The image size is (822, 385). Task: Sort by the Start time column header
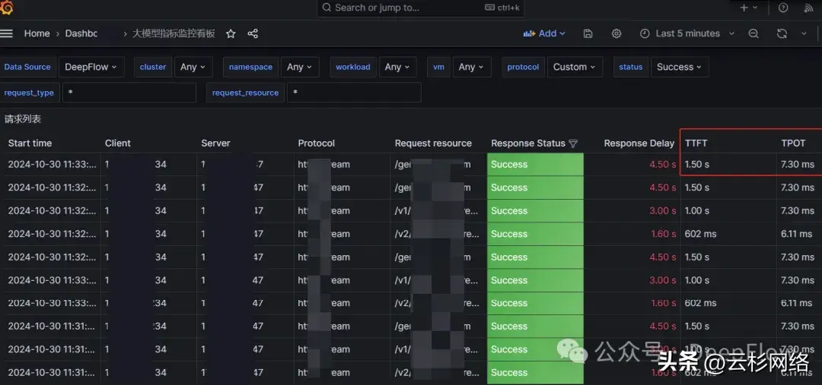[x=30, y=143]
